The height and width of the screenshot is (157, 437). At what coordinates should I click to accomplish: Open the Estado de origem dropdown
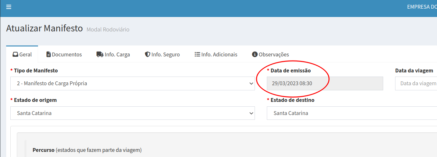pyautogui.click(x=132, y=113)
